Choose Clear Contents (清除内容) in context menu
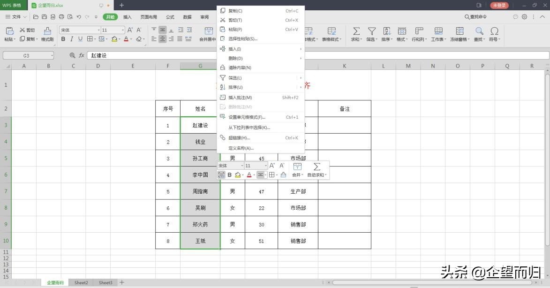The height and width of the screenshot is (288, 550). pyautogui.click(x=261, y=68)
